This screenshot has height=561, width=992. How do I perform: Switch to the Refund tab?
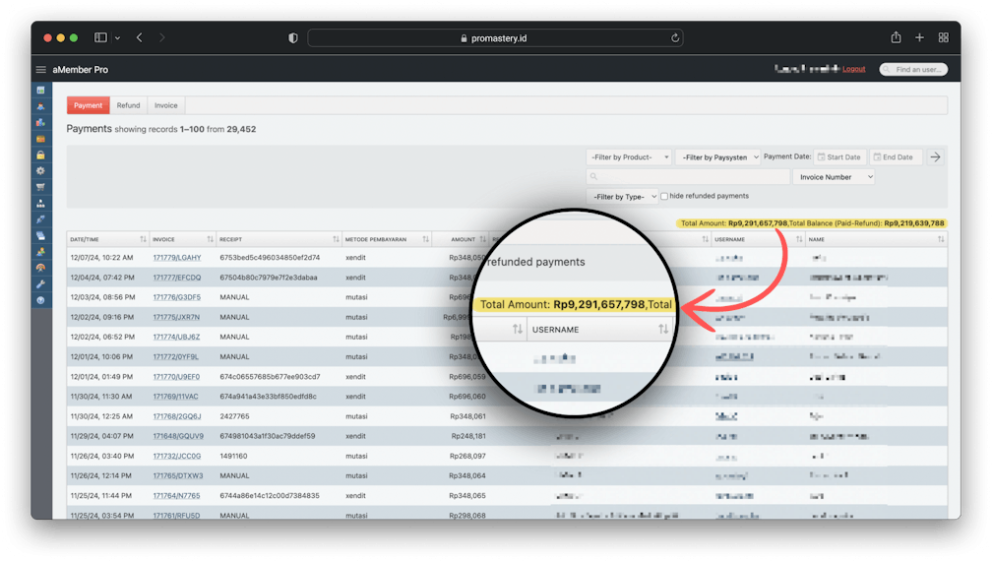(128, 105)
